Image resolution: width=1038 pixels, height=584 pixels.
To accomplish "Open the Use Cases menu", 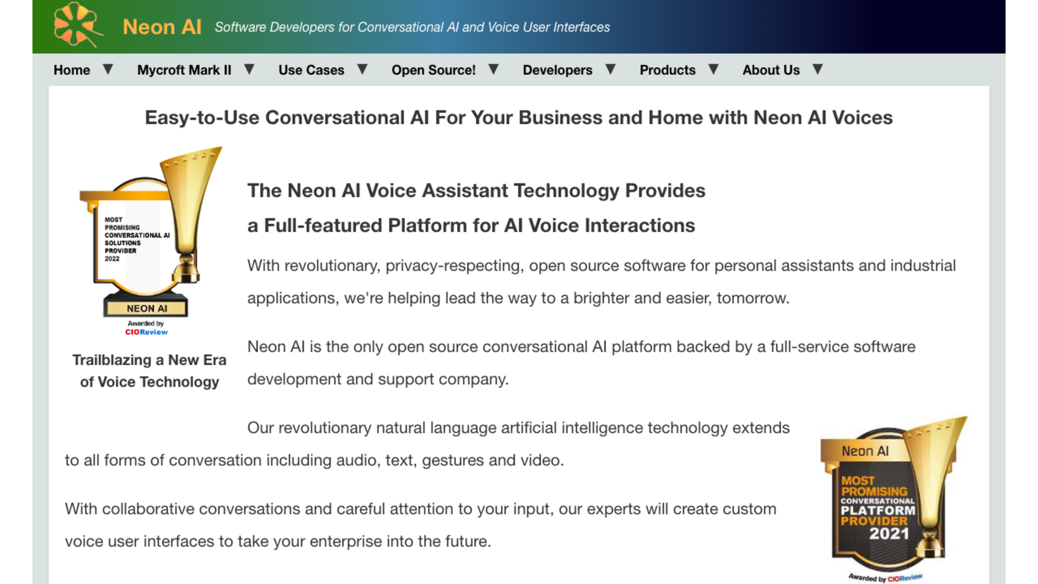I will [311, 70].
